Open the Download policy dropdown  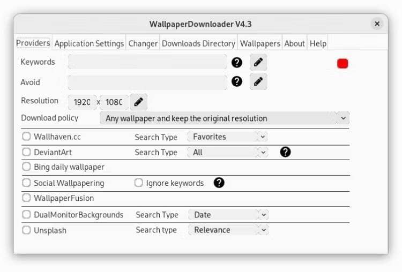click(x=225, y=118)
